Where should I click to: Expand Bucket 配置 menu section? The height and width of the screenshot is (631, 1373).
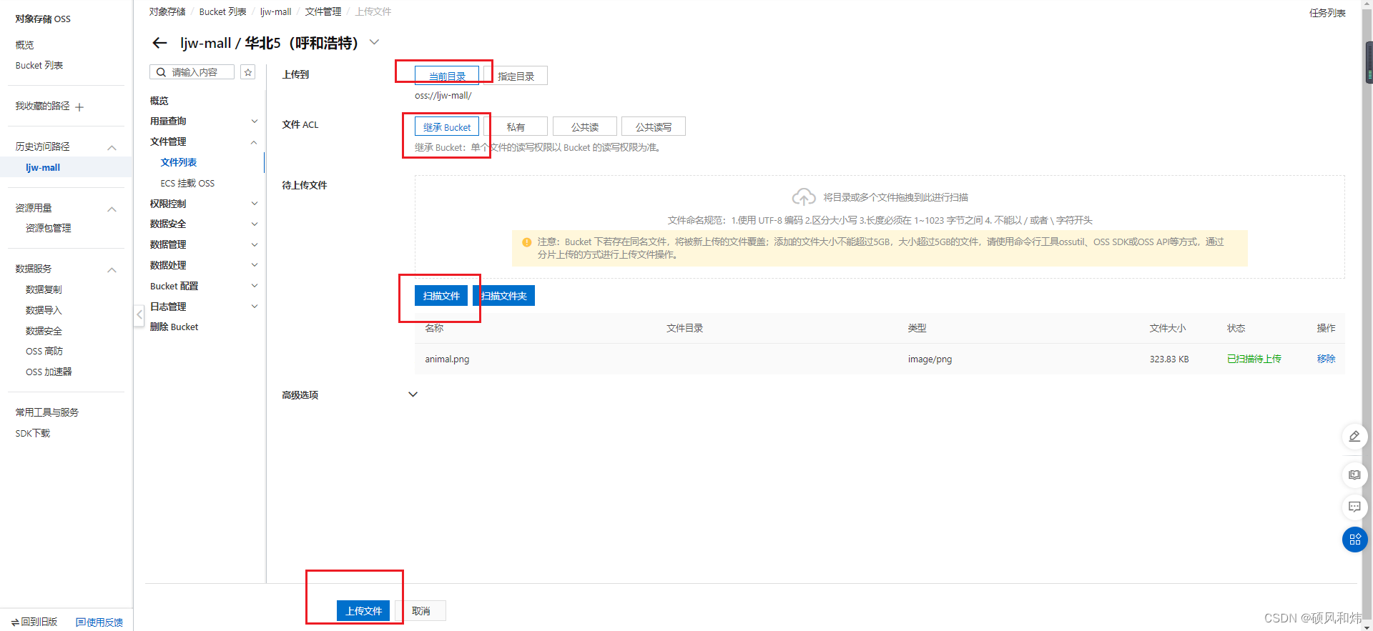click(x=254, y=286)
